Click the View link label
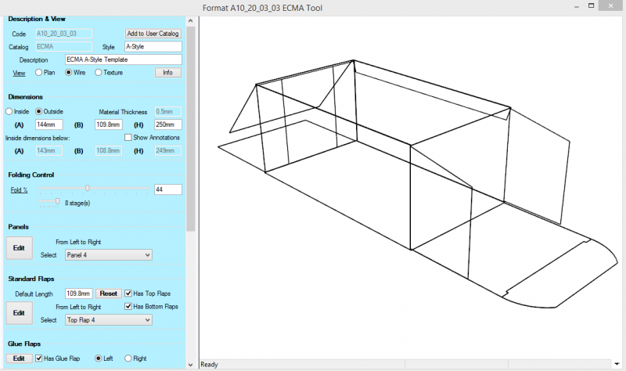This screenshot has width=626, height=371. [19, 73]
